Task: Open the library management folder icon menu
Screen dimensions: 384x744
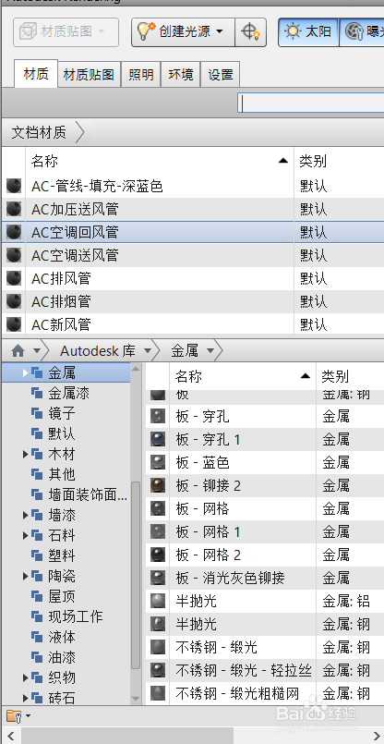Action: point(18,715)
